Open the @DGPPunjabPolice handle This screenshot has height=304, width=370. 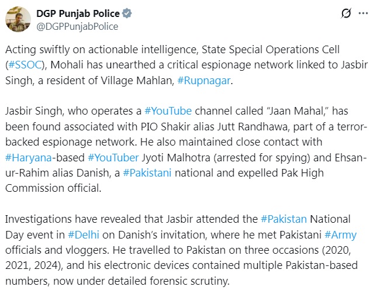coord(78,26)
